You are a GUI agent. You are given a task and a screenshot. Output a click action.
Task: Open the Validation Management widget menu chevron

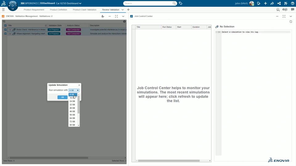coord(123,16)
